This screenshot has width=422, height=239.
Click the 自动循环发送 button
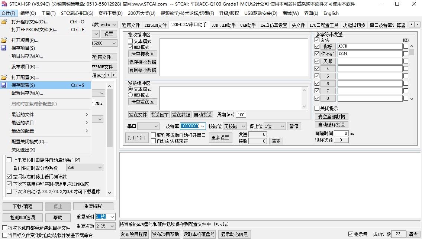(x=331, y=125)
